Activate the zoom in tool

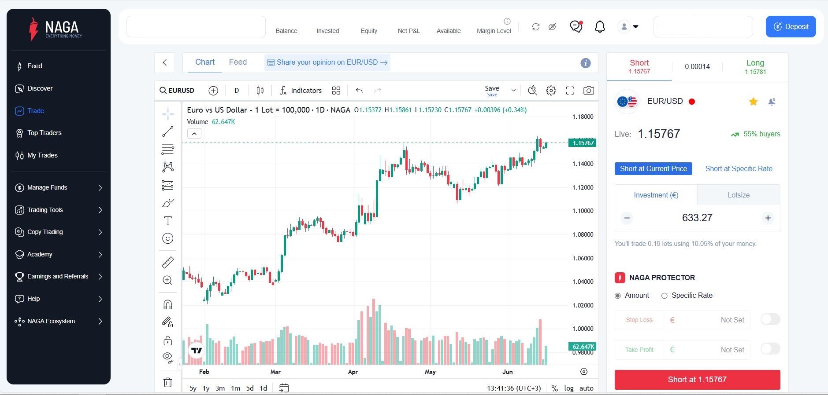click(x=167, y=280)
